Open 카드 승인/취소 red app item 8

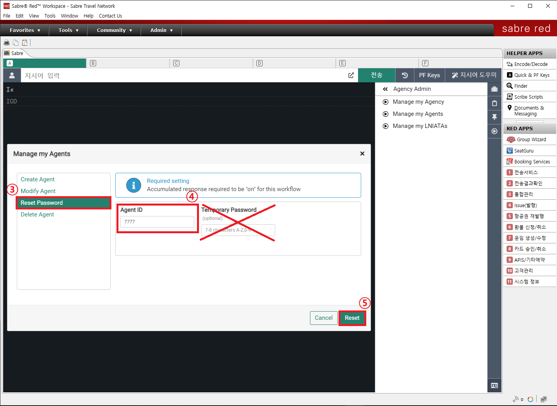coord(530,249)
